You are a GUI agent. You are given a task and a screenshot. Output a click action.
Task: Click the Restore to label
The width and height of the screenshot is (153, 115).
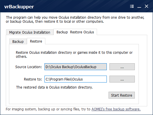coord(33,79)
